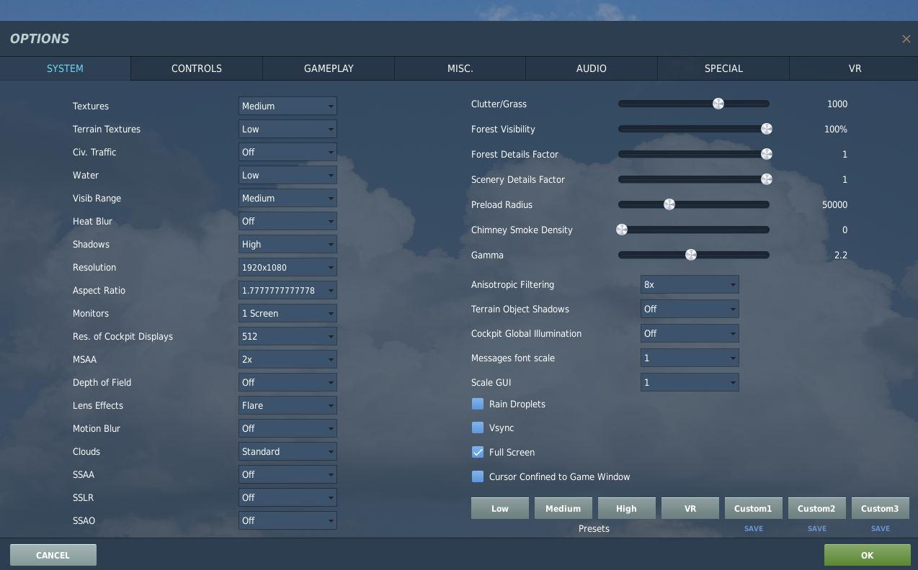Open the Motion Blur dropdown
This screenshot has width=918, height=570.
point(288,428)
